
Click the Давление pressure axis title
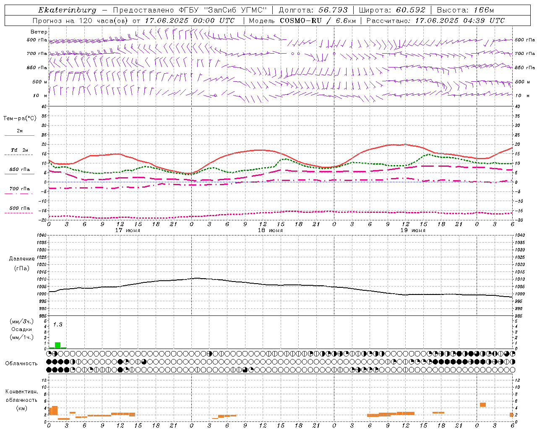[22, 259]
